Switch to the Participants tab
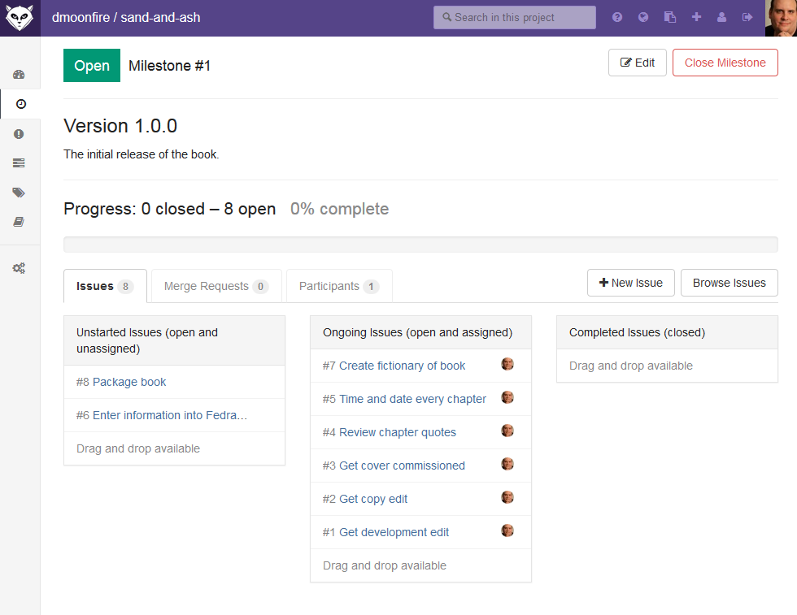The height and width of the screenshot is (615, 797). pyautogui.click(x=339, y=286)
